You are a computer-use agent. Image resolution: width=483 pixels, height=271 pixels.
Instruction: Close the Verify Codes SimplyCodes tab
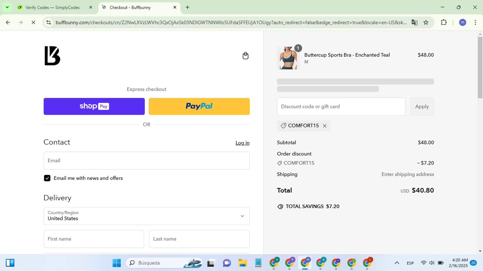(x=90, y=7)
